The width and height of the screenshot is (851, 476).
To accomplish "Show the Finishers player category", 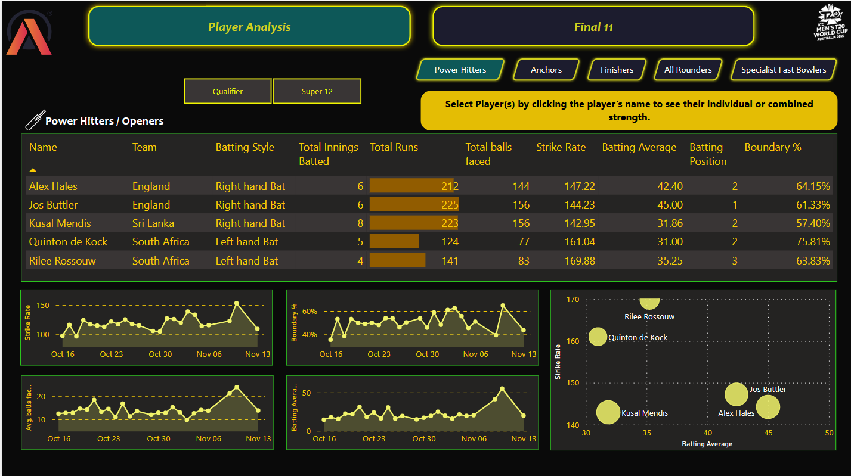I will (617, 70).
